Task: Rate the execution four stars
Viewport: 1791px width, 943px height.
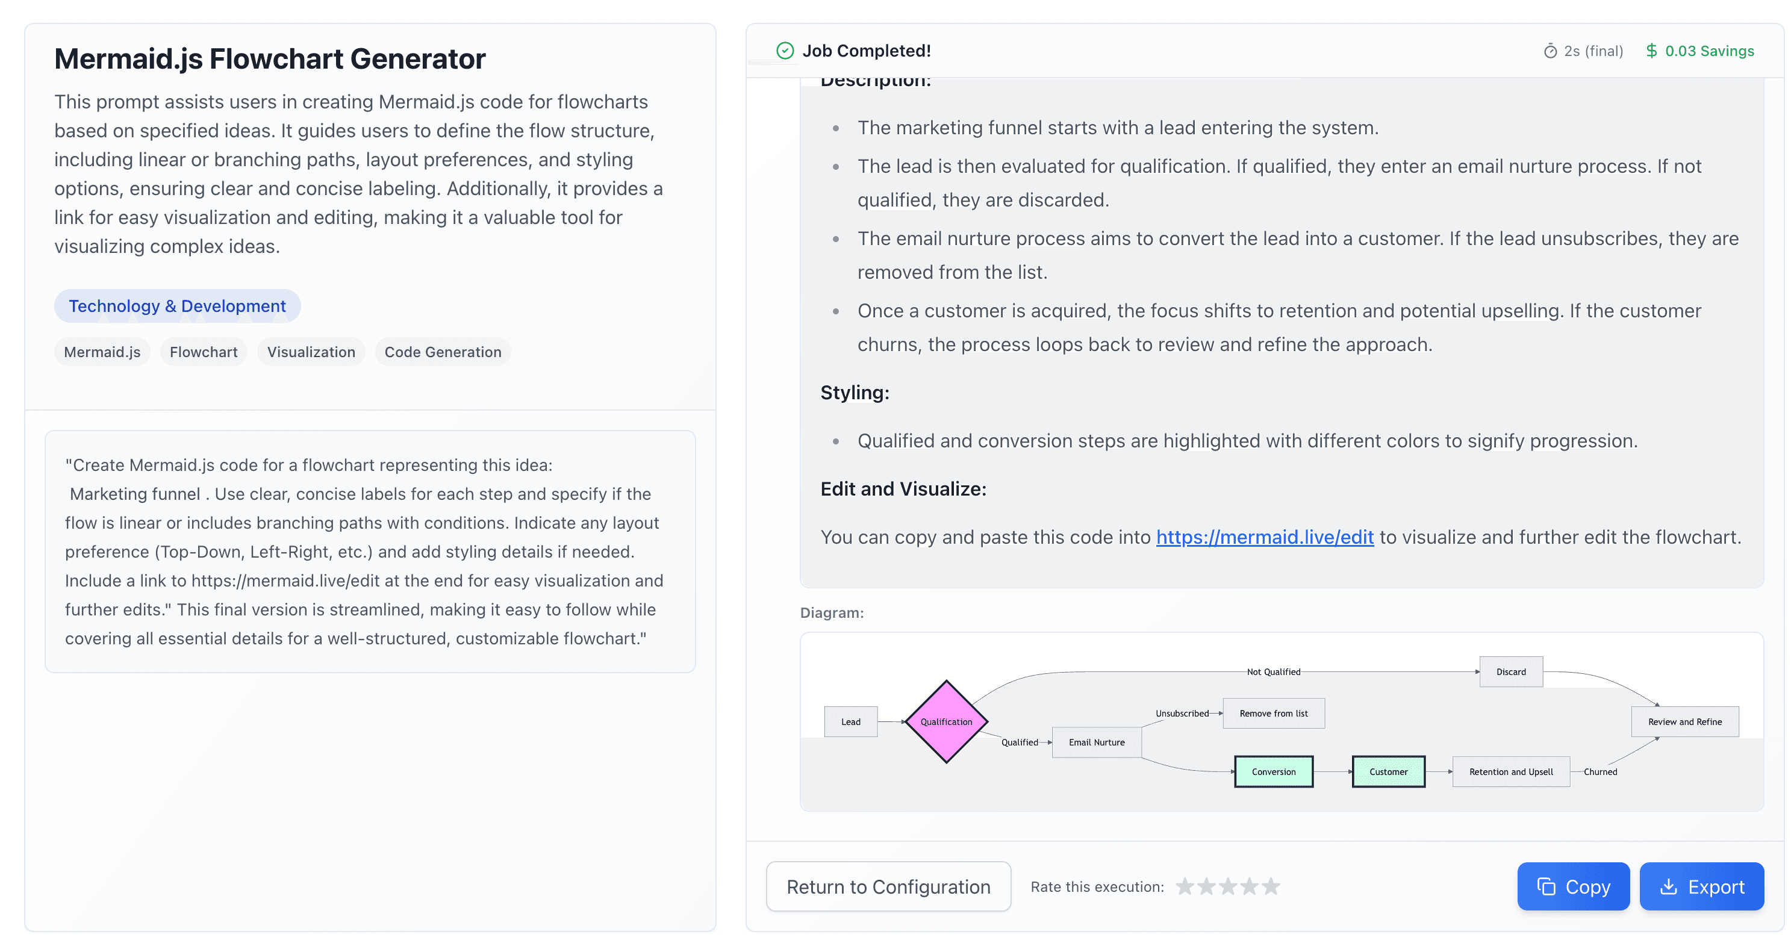Action: 1250,886
